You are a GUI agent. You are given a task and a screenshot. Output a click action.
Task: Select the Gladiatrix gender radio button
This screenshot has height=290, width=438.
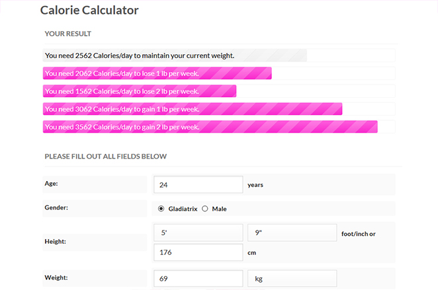[161, 209]
